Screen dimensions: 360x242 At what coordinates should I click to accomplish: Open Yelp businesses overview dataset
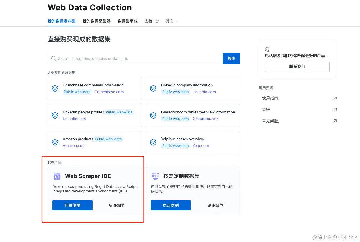click(183, 139)
